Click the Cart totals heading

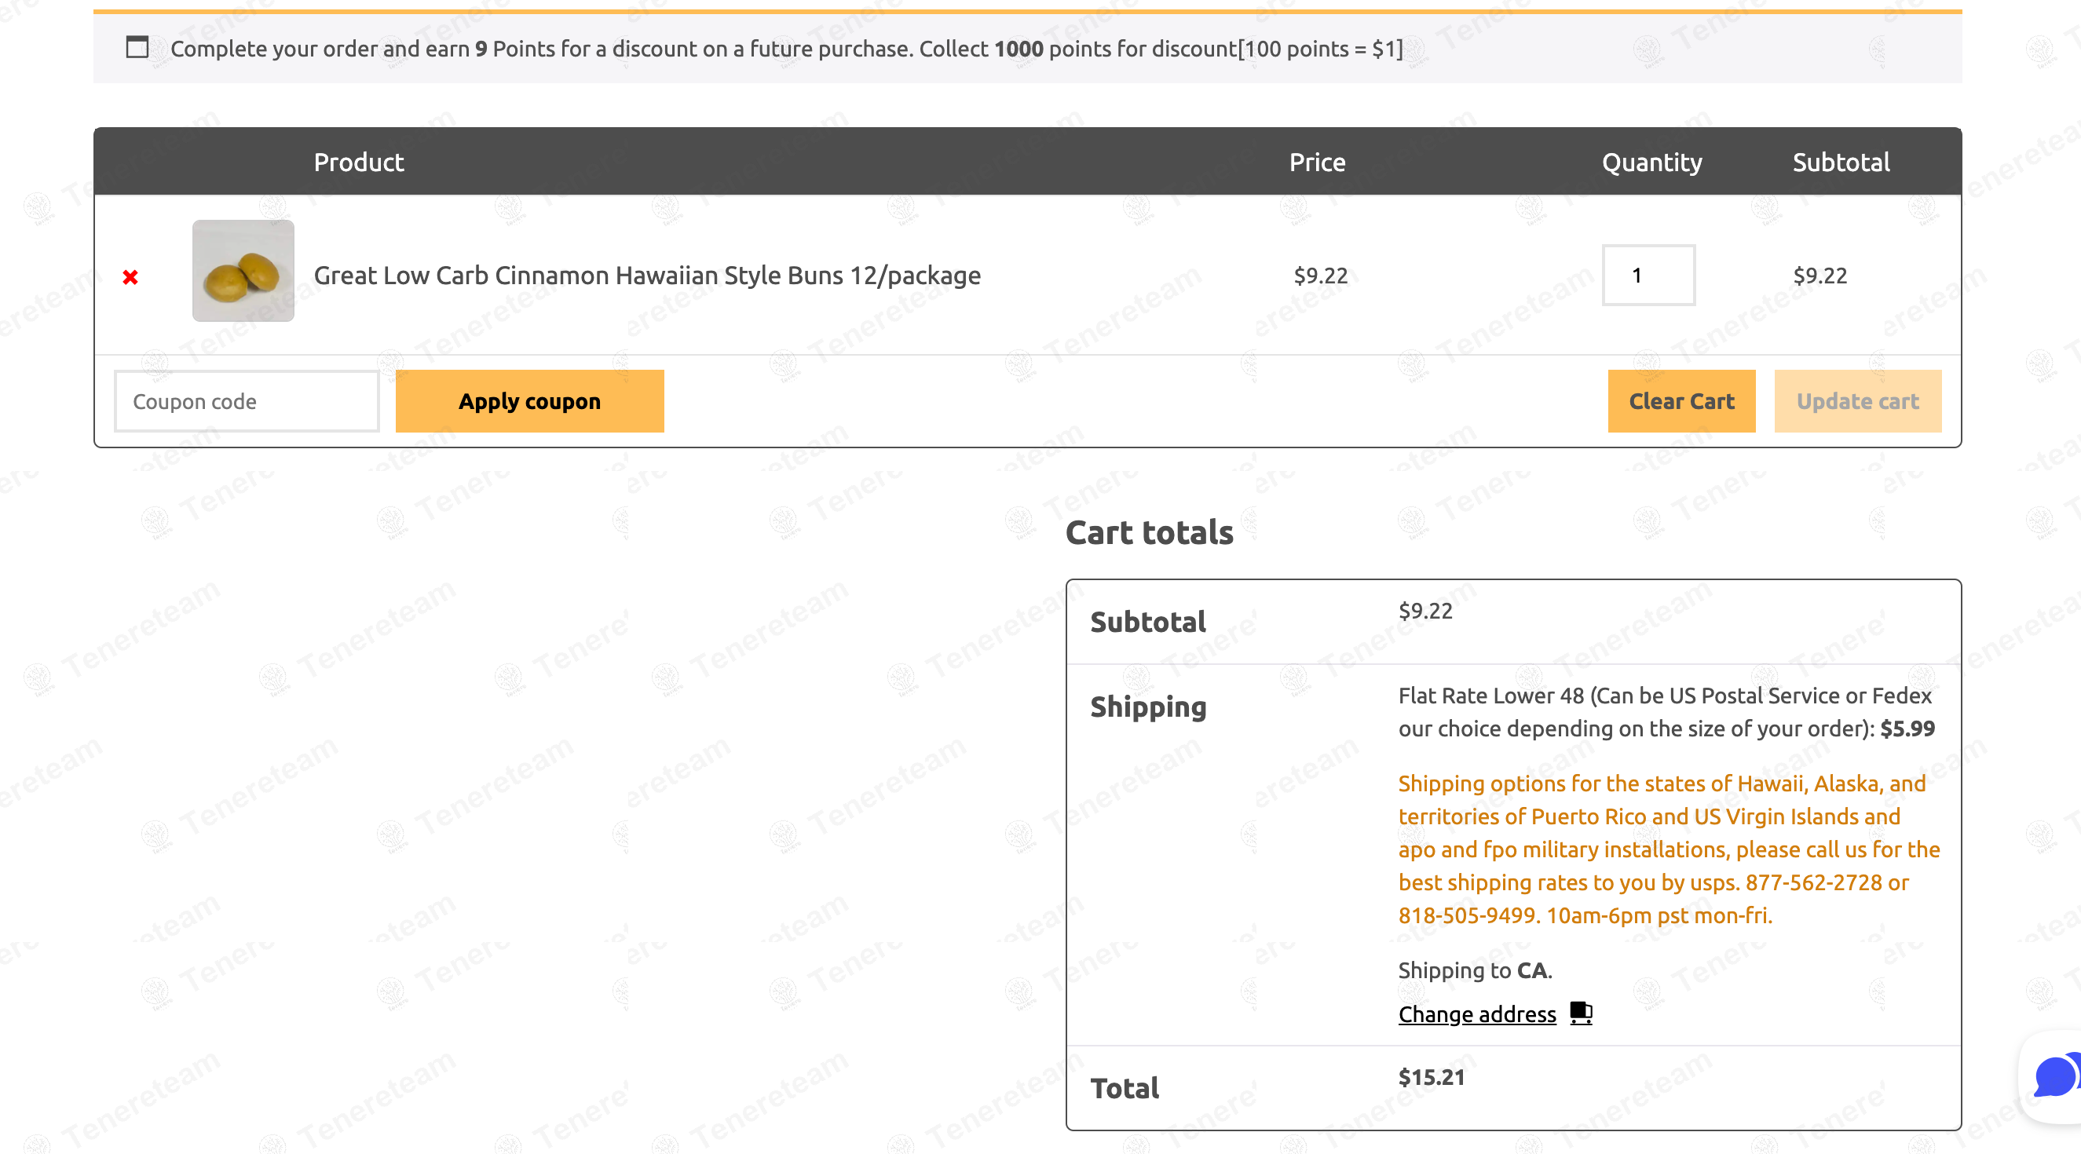[x=1149, y=533]
